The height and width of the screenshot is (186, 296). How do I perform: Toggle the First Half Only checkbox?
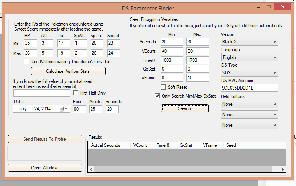[76, 93]
